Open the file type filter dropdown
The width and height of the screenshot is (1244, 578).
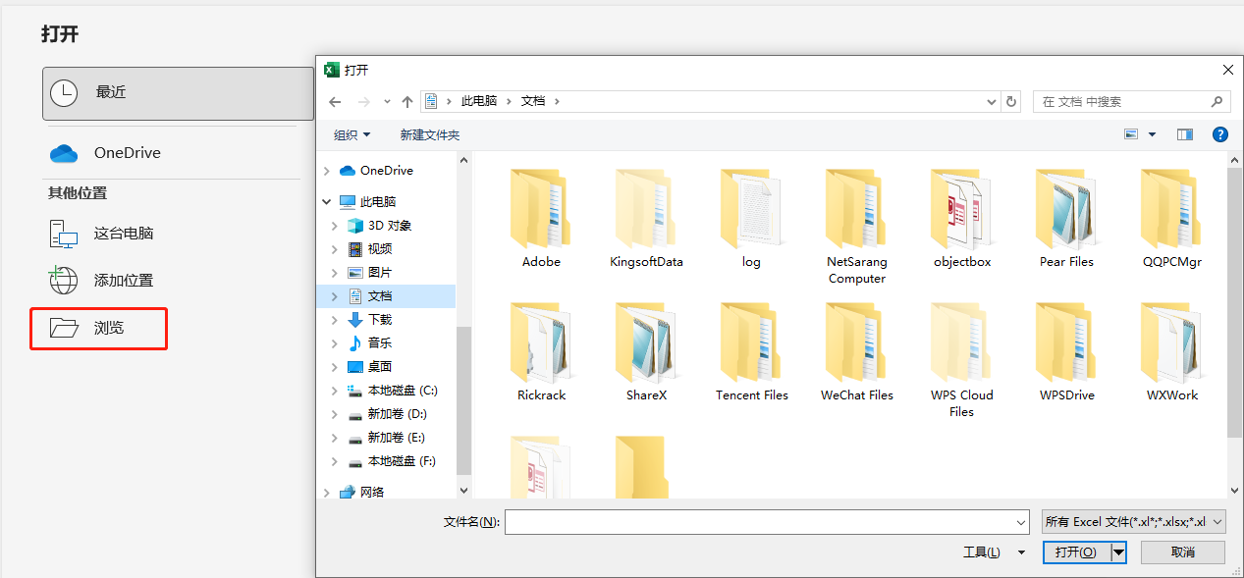(x=1134, y=521)
